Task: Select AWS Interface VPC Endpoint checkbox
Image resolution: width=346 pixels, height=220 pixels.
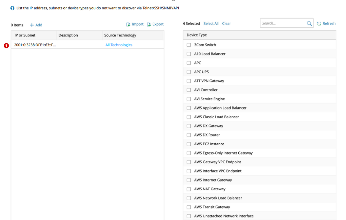Action: click(x=189, y=171)
